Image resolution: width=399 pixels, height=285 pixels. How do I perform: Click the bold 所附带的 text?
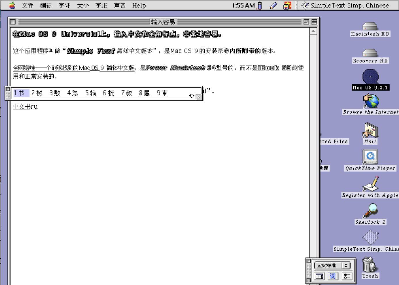coord(248,51)
